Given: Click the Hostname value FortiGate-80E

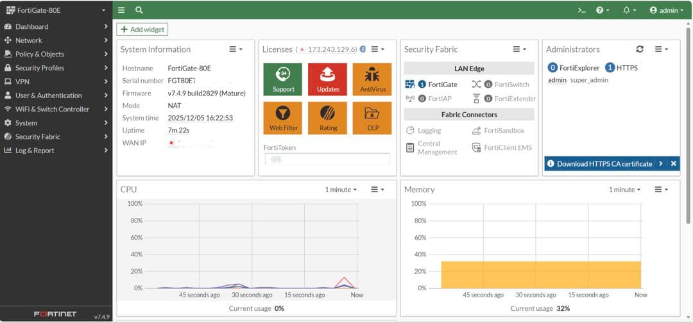Looking at the screenshot, I should (x=189, y=69).
